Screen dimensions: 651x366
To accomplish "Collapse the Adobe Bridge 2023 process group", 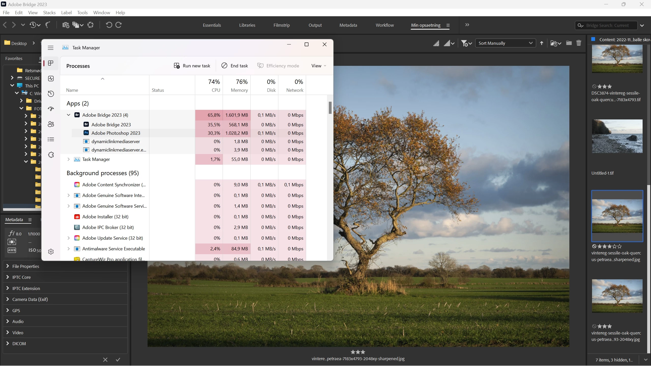I will tap(68, 115).
